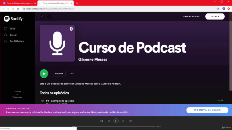Viewport: 232px width, 130px height.
Task: Click the INSCREVA-SE GRÁTIS button
Action: (207, 110)
